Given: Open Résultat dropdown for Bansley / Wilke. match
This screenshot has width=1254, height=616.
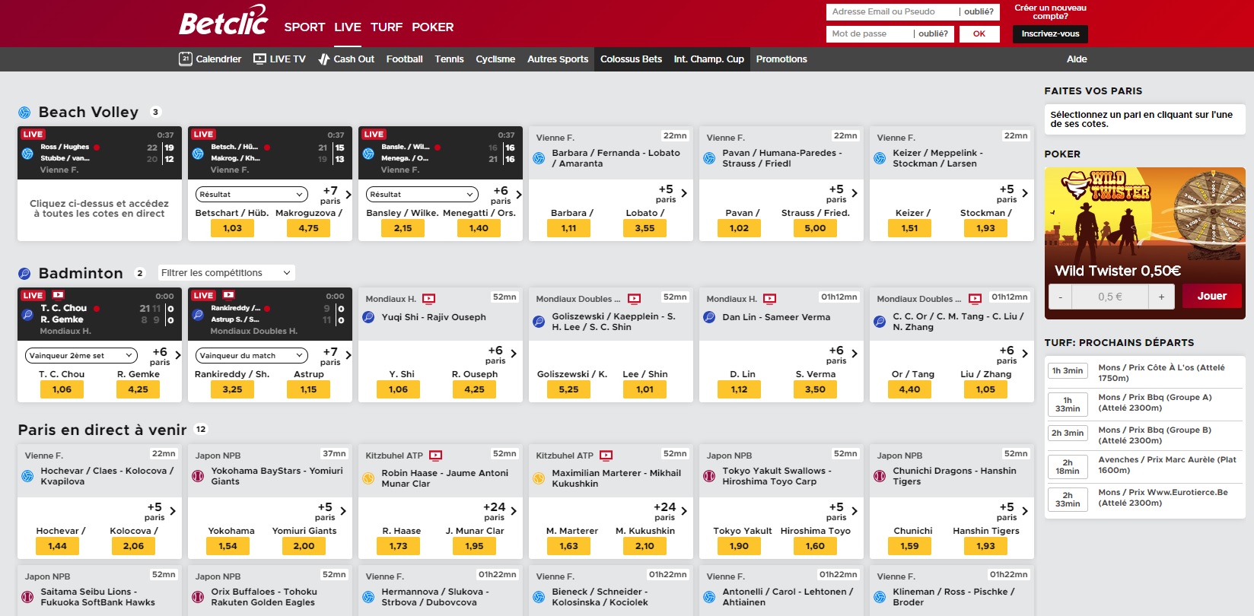Looking at the screenshot, I should [422, 195].
